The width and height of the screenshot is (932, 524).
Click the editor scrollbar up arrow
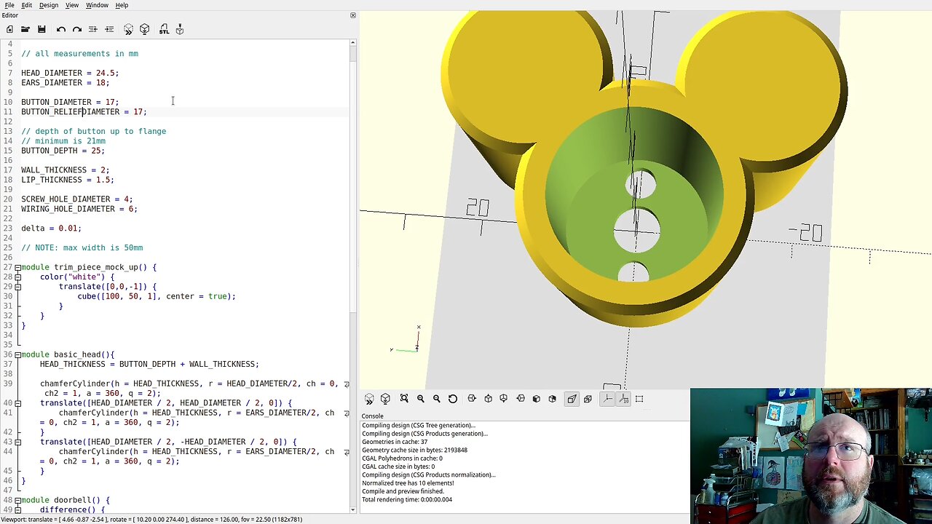pyautogui.click(x=353, y=43)
